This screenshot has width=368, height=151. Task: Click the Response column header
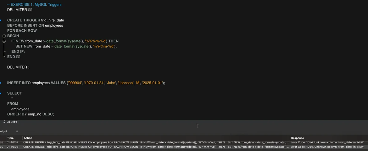(x=298, y=138)
